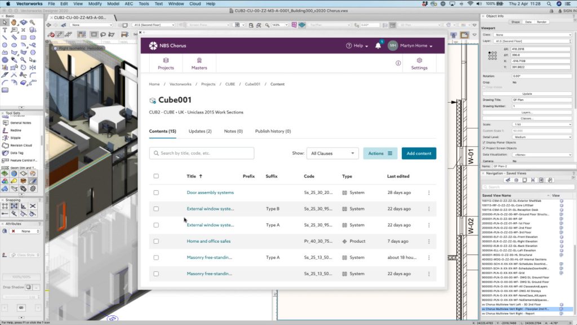Click the Saved Views search field
577x325 pixels.
coord(527,187)
